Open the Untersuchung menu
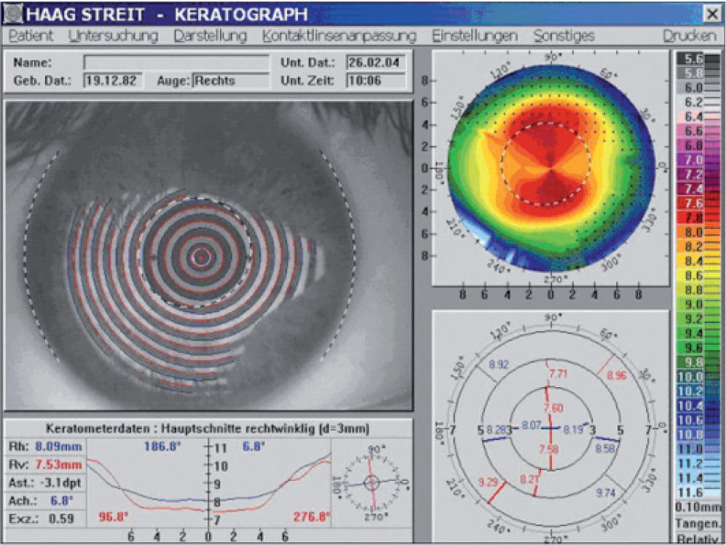The width and height of the screenshot is (726, 545). point(113,36)
